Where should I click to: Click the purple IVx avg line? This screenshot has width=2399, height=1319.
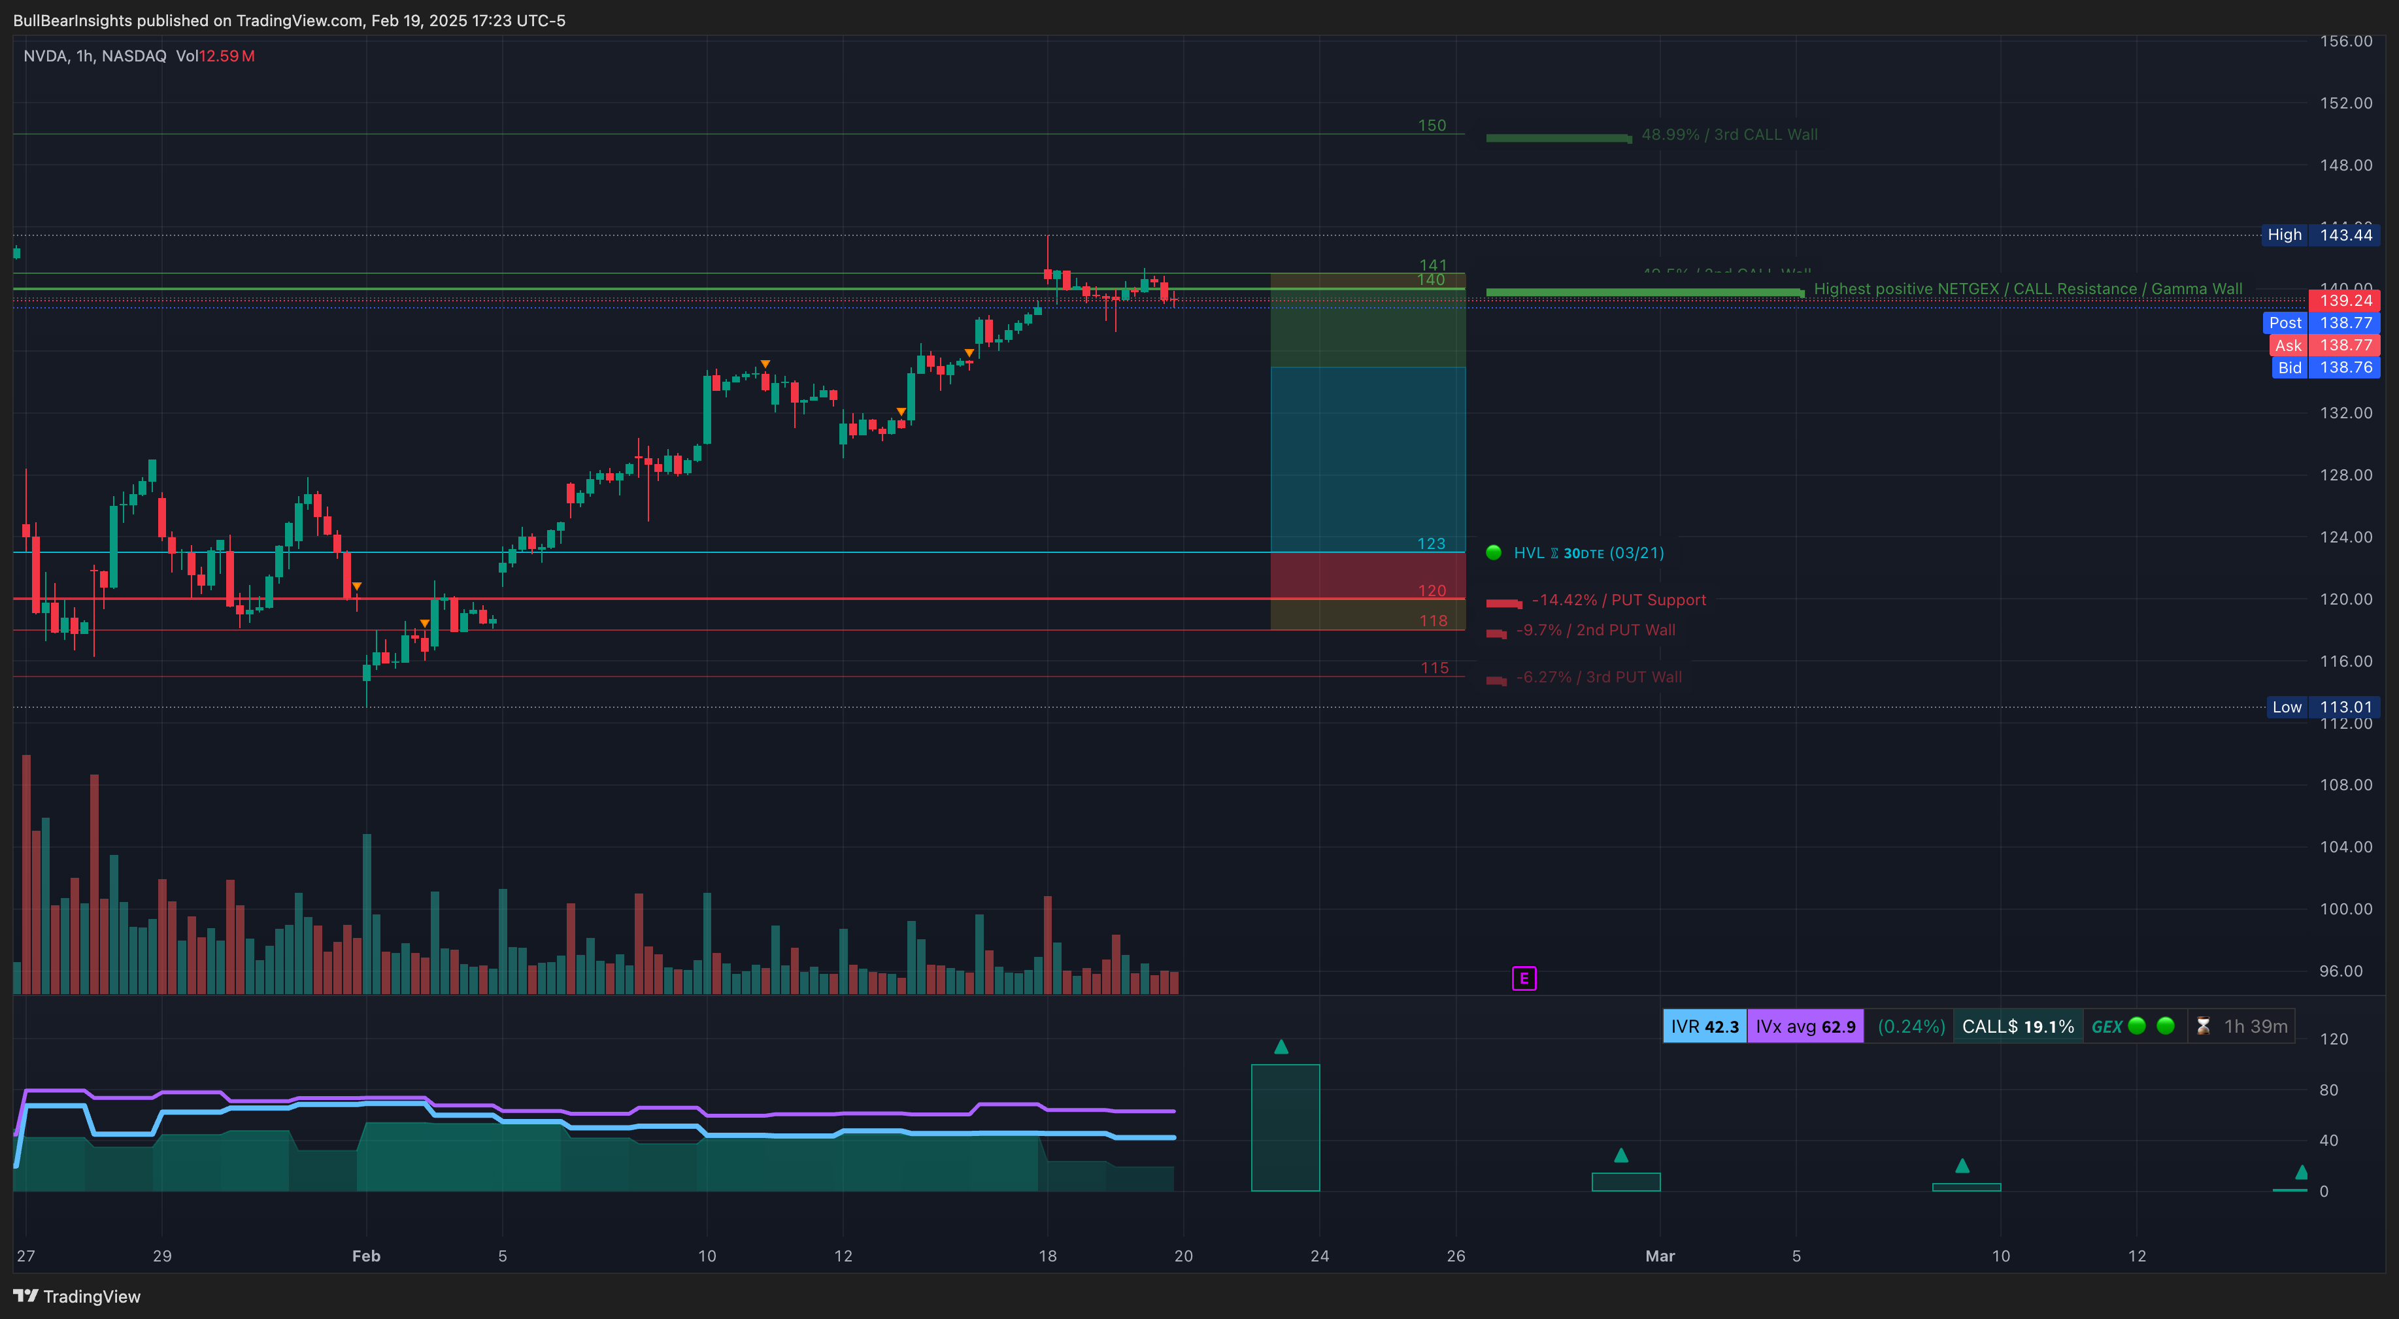(596, 1112)
